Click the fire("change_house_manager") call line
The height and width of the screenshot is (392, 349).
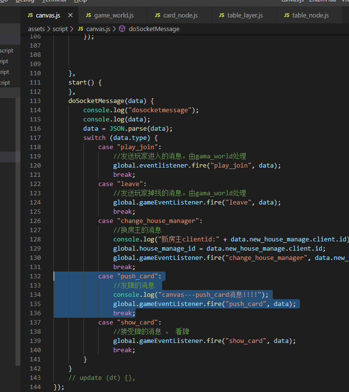pyautogui.click(x=231, y=258)
